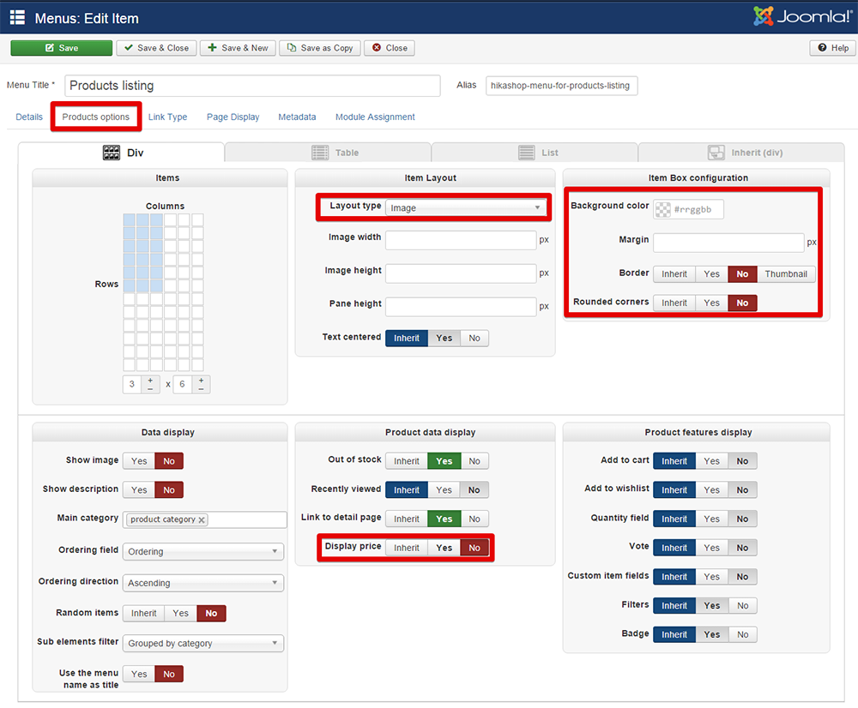Set Display price to Yes

(x=444, y=548)
